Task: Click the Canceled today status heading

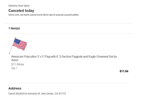Action: point(21,11)
